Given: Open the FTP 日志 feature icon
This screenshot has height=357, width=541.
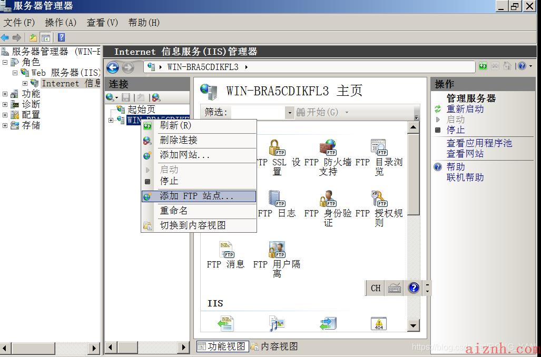Looking at the screenshot, I should pos(277,199).
